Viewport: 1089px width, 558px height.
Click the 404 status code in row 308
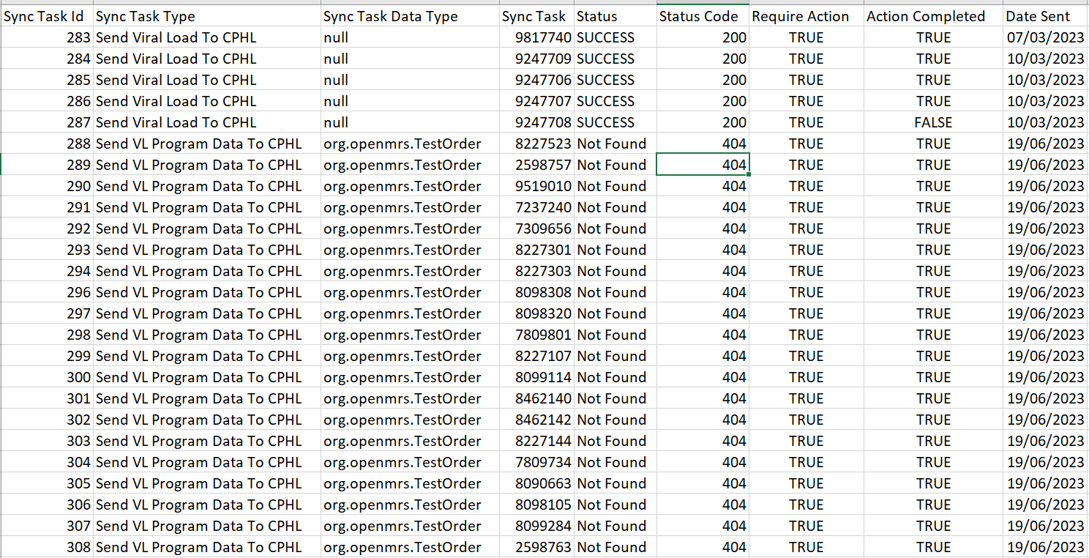click(x=703, y=547)
